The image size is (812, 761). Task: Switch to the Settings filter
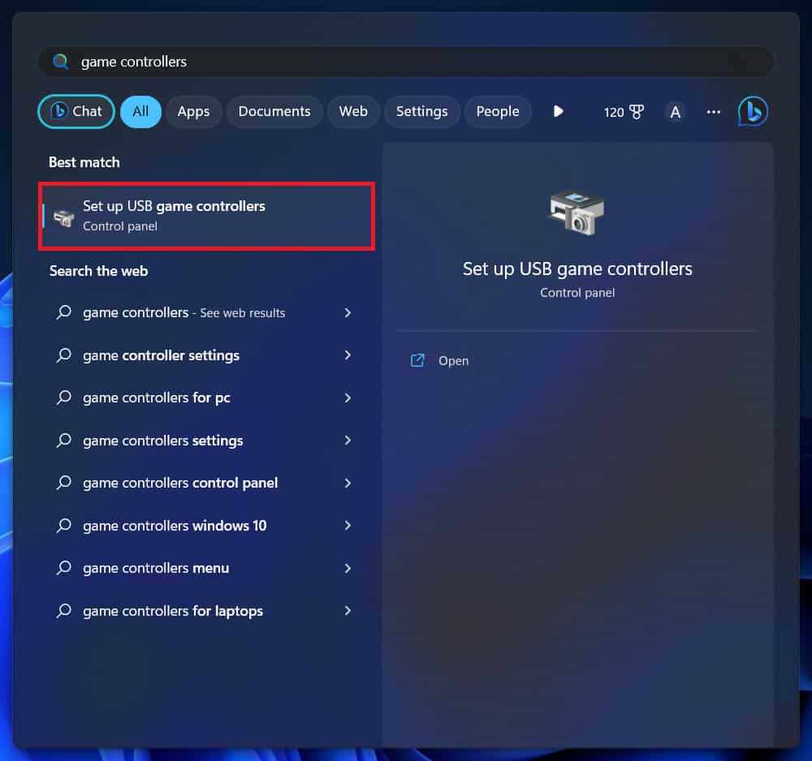[421, 112]
